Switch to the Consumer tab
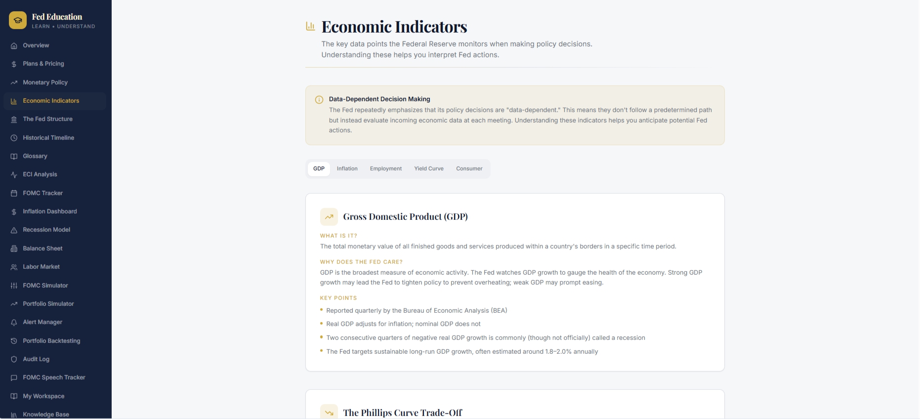Viewport: 920px width, 419px height. pos(469,168)
